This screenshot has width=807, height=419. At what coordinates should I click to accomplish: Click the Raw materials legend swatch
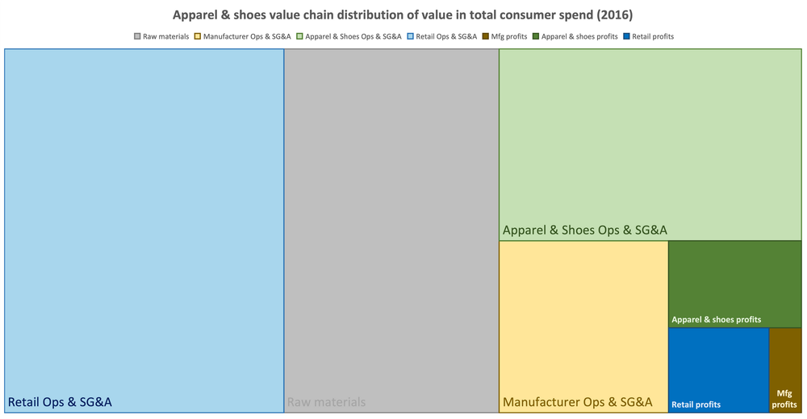click(137, 36)
